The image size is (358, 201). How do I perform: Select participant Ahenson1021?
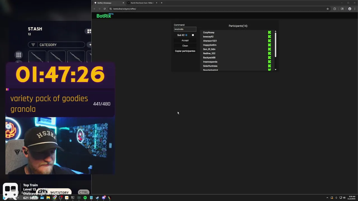pos(210,41)
